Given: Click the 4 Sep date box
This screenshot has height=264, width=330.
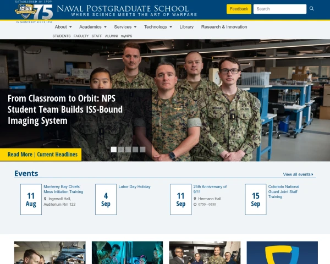Looking at the screenshot, I should click(106, 199).
